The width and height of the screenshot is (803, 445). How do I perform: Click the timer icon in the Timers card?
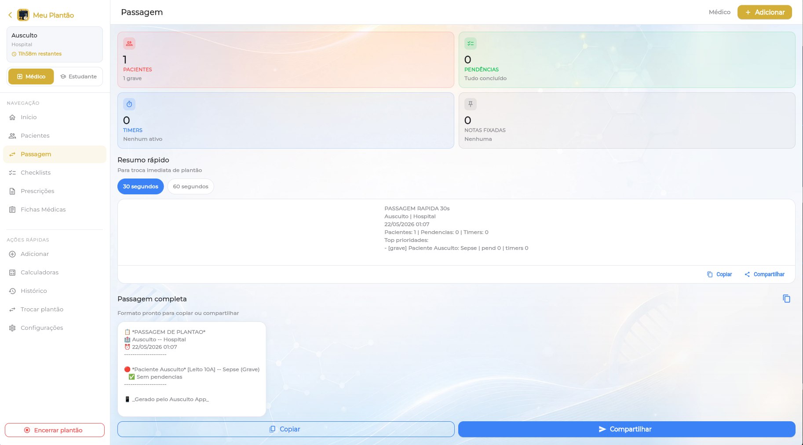(129, 104)
